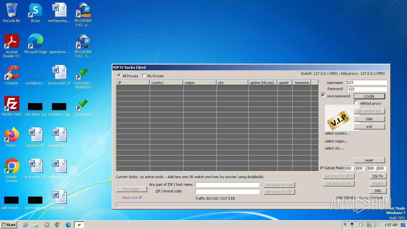This screenshot has width=407, height=229.
Task: Focus the Username input field
Action: (367, 82)
